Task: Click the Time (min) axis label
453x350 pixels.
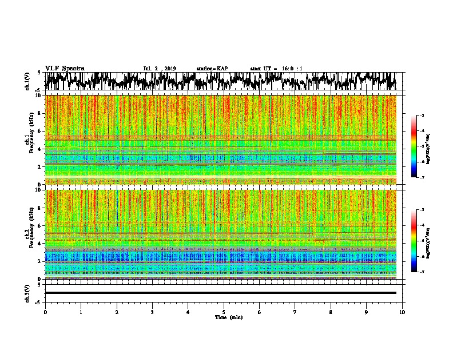Action: click(x=229, y=317)
